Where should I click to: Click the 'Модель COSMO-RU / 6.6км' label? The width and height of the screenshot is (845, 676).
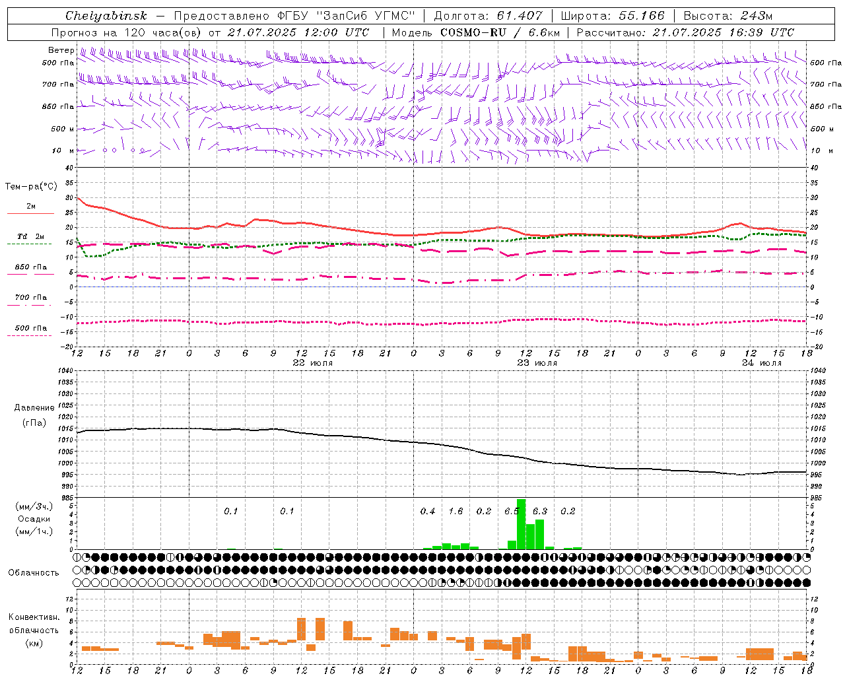pos(476,32)
